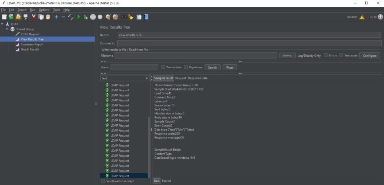Viewport: 384px width, 185px height.
Task: Start the test with green play icon
Action: point(79,17)
